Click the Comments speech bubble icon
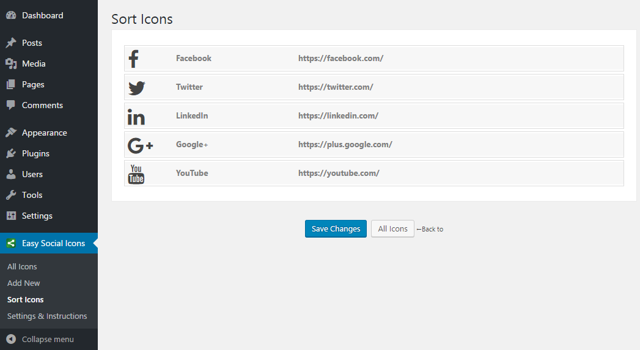This screenshot has width=640, height=350. coord(11,105)
